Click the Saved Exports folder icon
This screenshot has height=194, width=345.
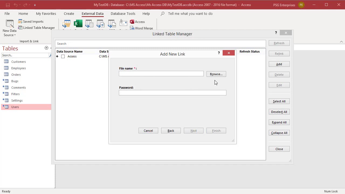66,24
